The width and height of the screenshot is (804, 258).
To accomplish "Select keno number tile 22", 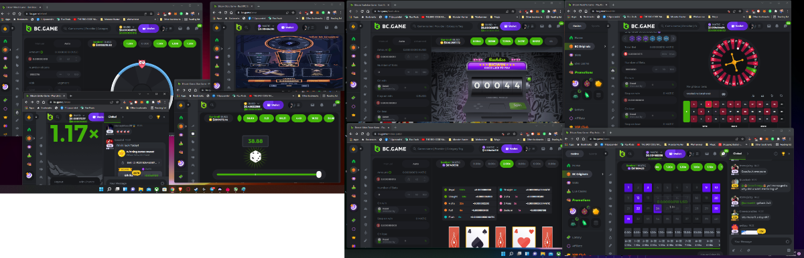I will click(x=638, y=209).
